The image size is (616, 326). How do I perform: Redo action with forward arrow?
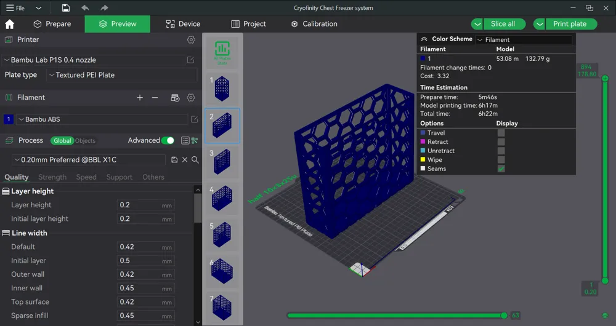104,8
